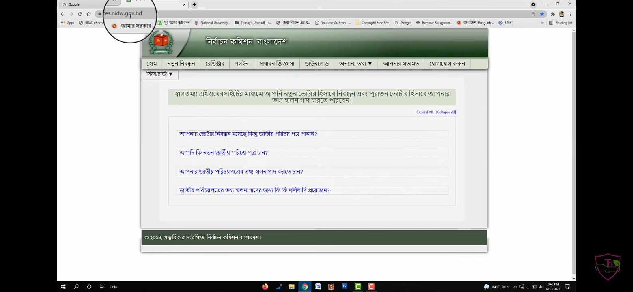Open Windows taskbar search
The image size is (633, 292).
click(x=76, y=287)
